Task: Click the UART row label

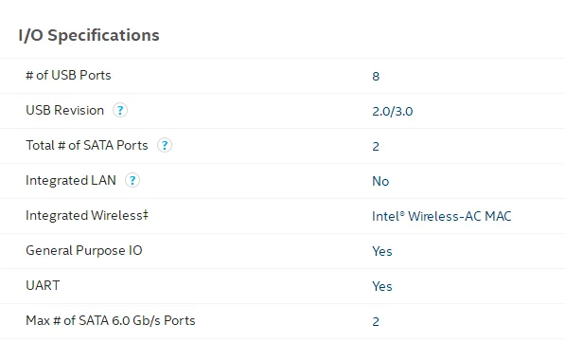Action: point(43,285)
